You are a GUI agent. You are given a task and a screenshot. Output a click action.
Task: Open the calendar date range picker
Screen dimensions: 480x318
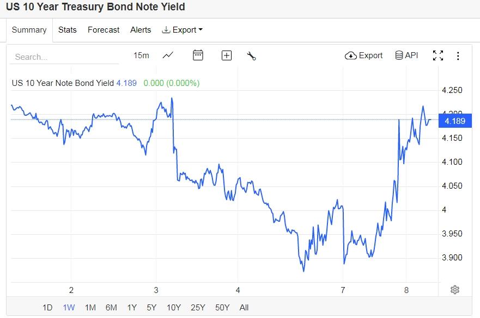(x=198, y=55)
